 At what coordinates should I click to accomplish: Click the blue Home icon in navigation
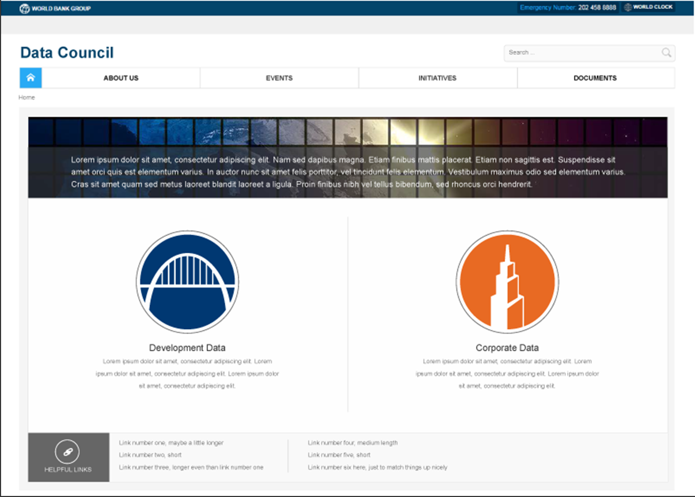pyautogui.click(x=31, y=78)
